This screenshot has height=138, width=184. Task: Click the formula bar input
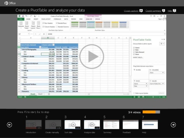click(106, 34)
